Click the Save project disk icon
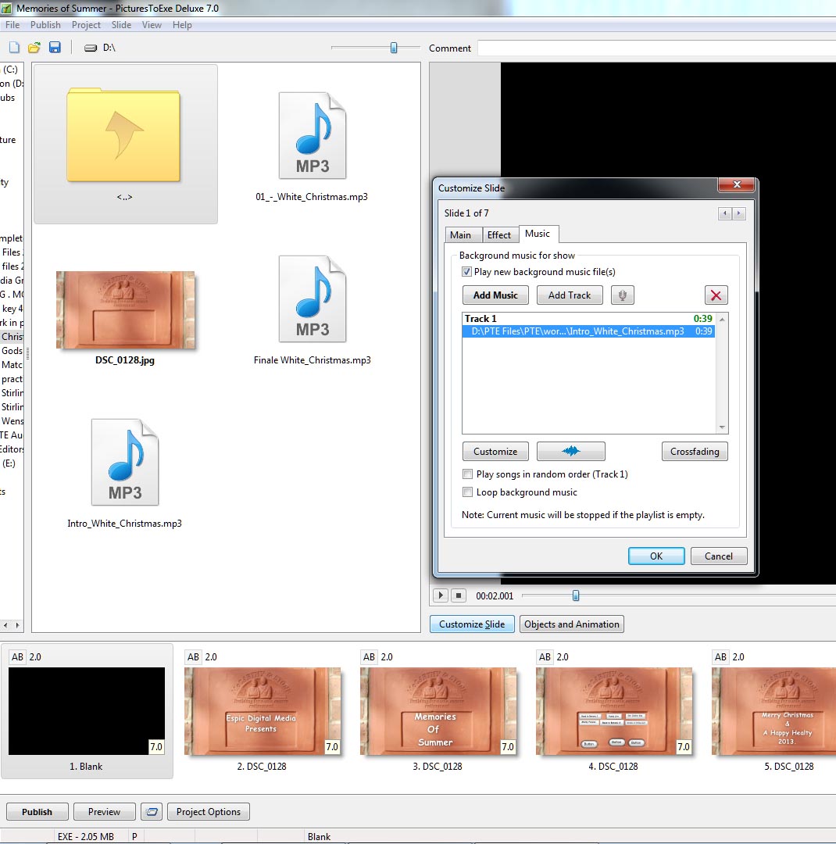Image resolution: width=836 pixels, height=844 pixels. pyautogui.click(x=55, y=48)
